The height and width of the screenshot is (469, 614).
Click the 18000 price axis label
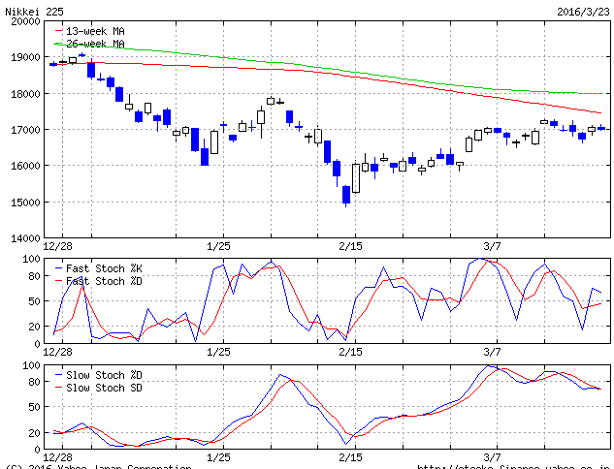click(25, 94)
